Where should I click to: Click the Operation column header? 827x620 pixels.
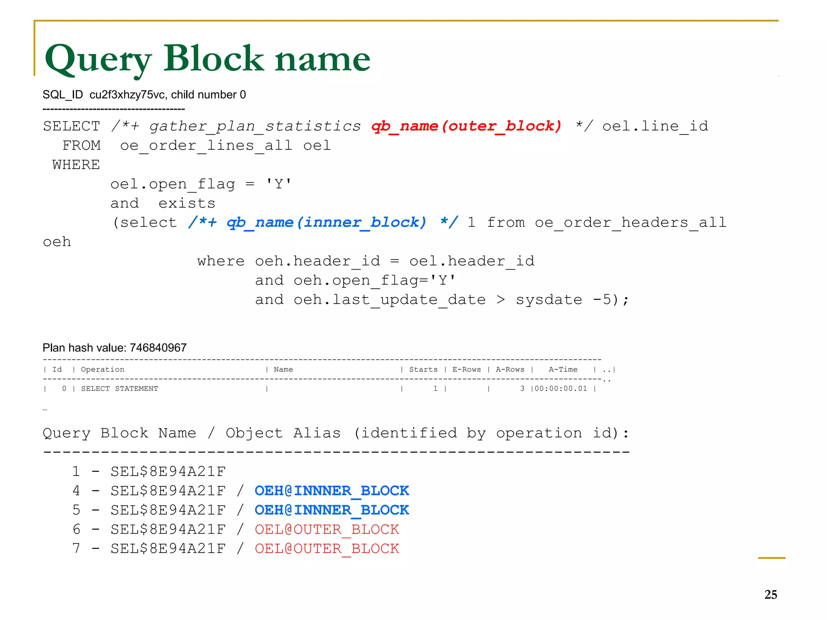point(103,369)
